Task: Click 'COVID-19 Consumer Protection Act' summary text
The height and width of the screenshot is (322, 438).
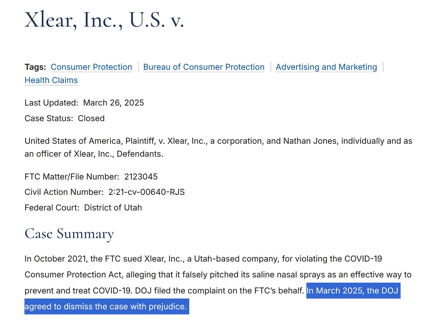Action: (x=203, y=267)
